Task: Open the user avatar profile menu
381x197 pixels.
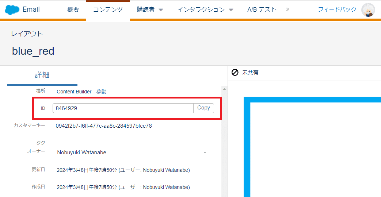Action: 368,10
